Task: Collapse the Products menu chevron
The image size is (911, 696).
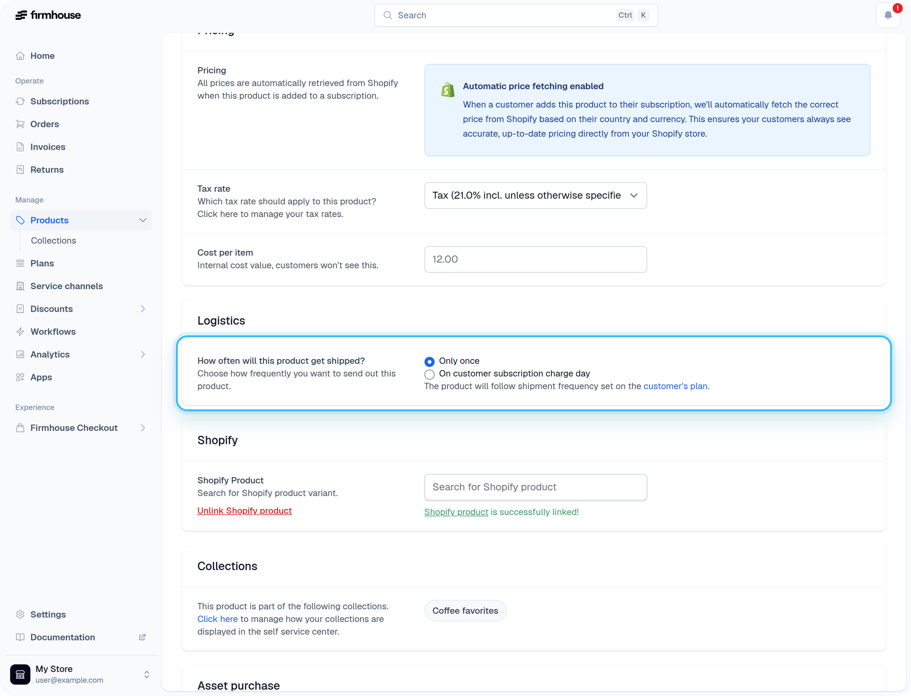Action: pos(143,220)
